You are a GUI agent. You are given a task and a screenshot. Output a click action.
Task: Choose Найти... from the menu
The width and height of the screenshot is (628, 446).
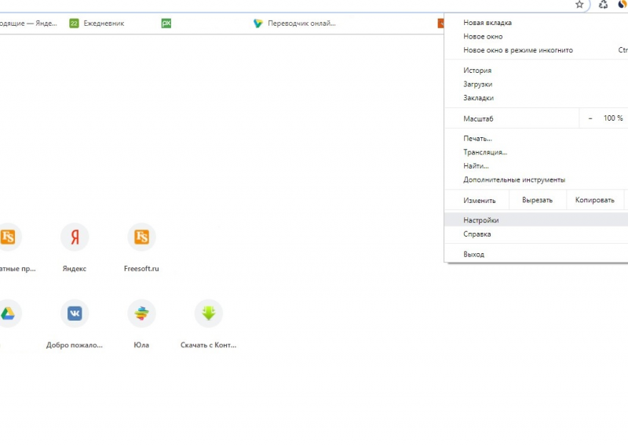click(x=536, y=165)
